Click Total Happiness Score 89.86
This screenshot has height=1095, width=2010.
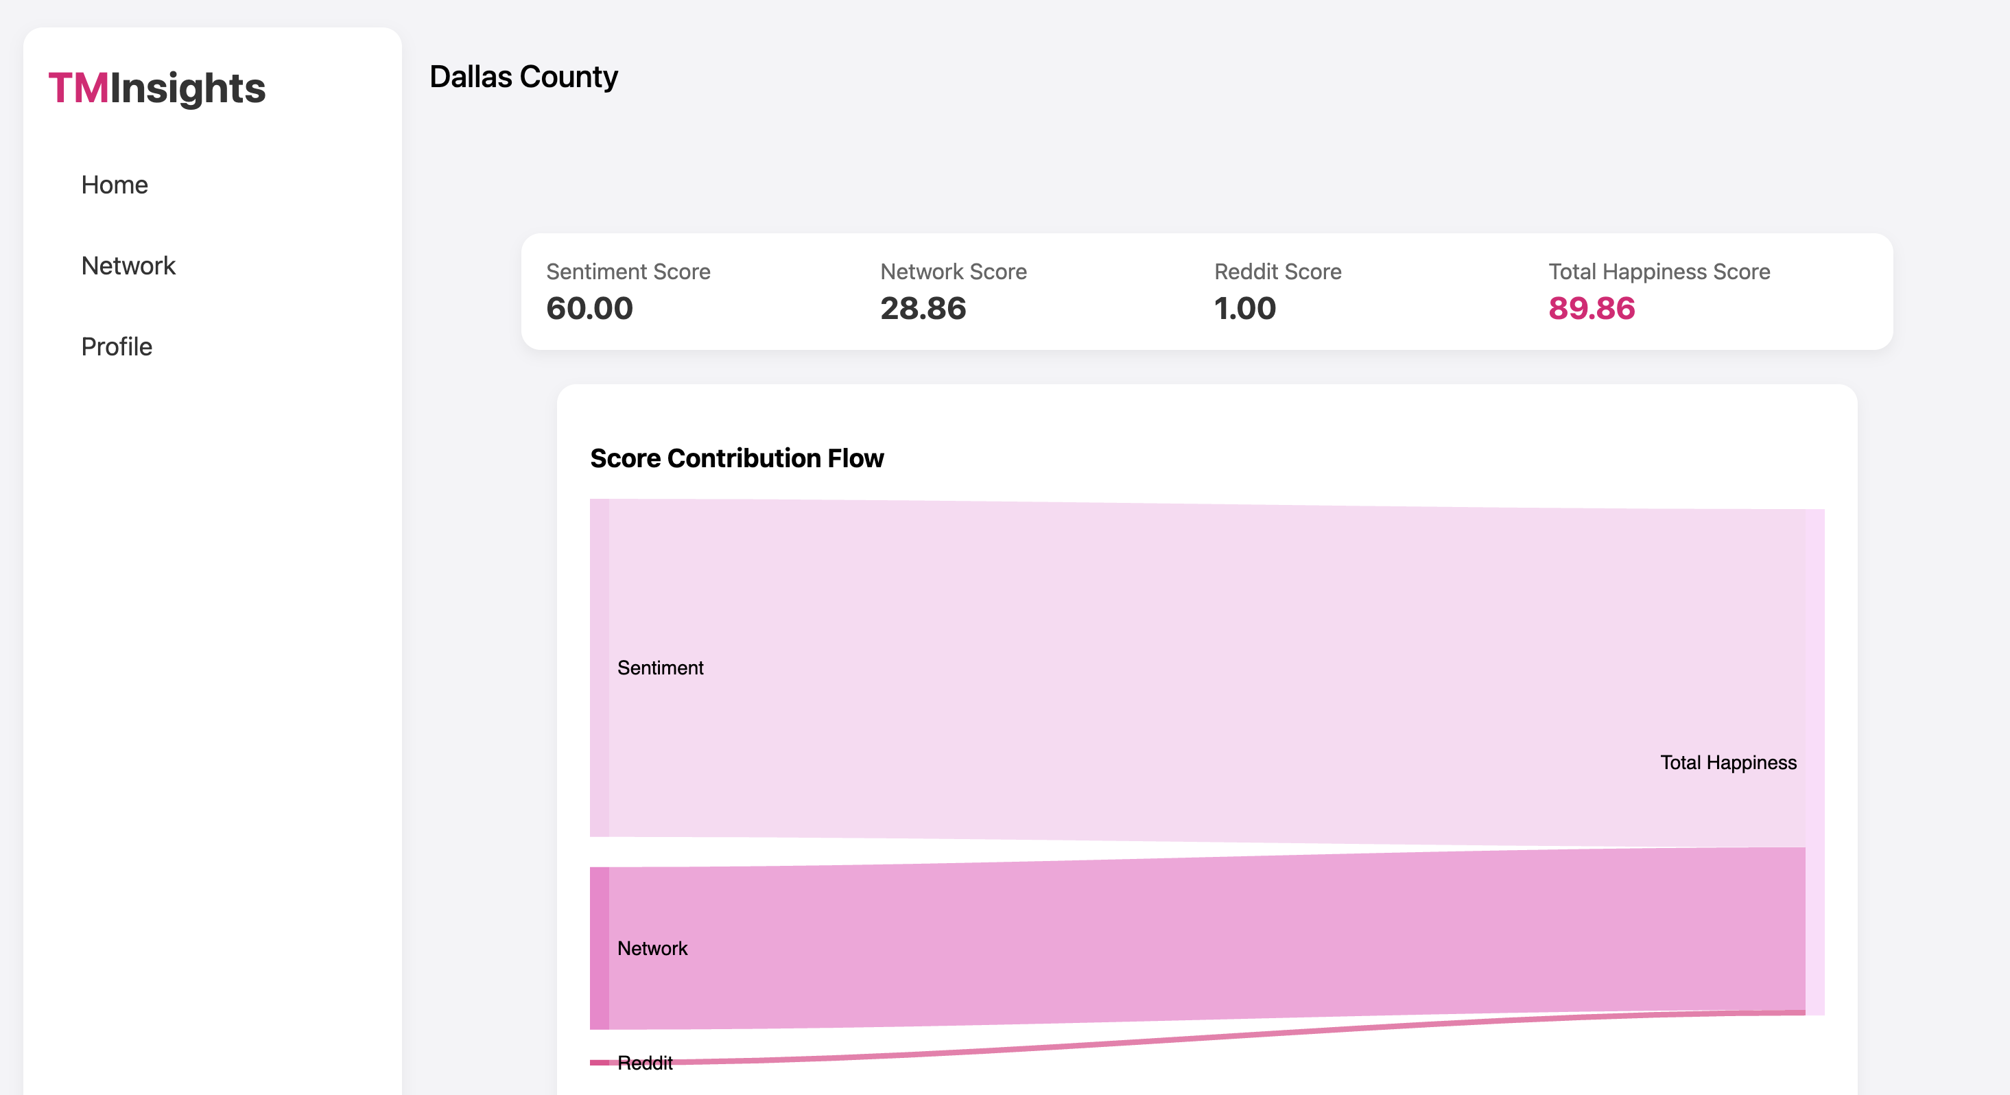click(x=1591, y=308)
